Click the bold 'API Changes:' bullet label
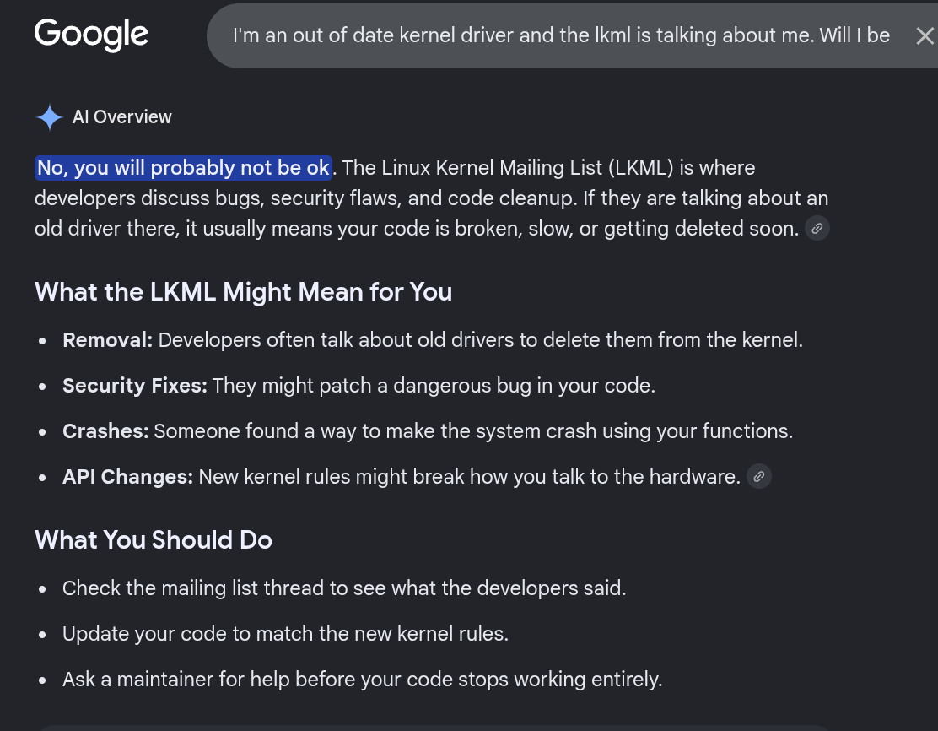This screenshot has height=731, width=938. [128, 477]
